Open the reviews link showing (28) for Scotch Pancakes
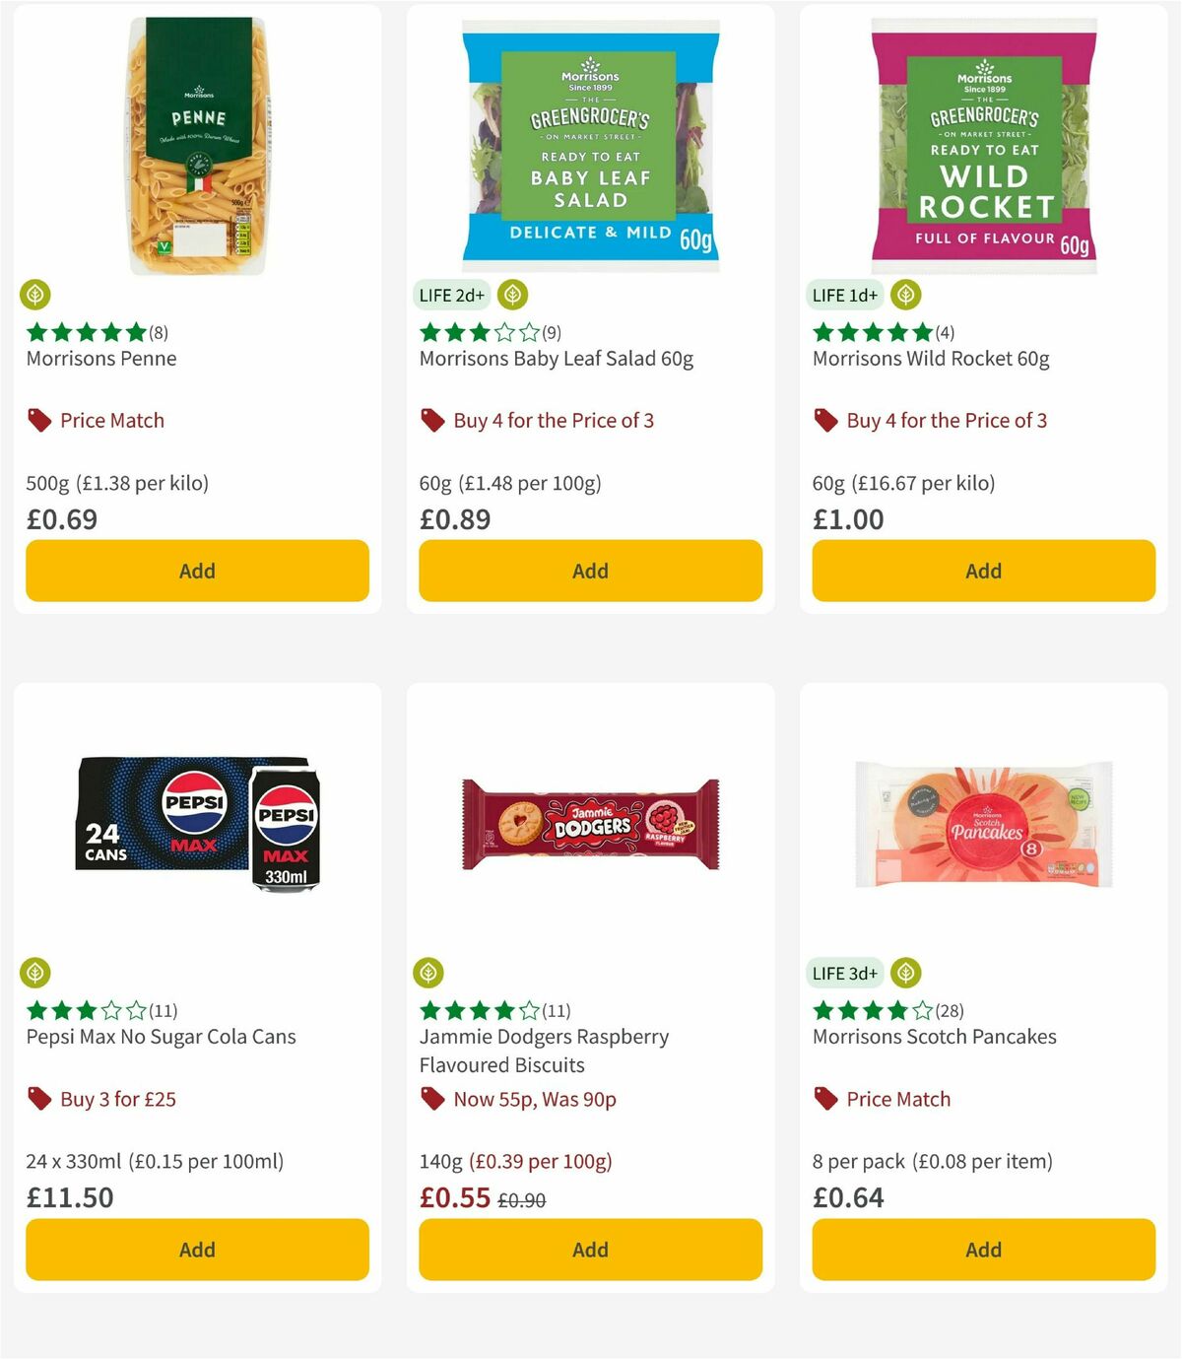The image size is (1182, 1359). point(950,1010)
